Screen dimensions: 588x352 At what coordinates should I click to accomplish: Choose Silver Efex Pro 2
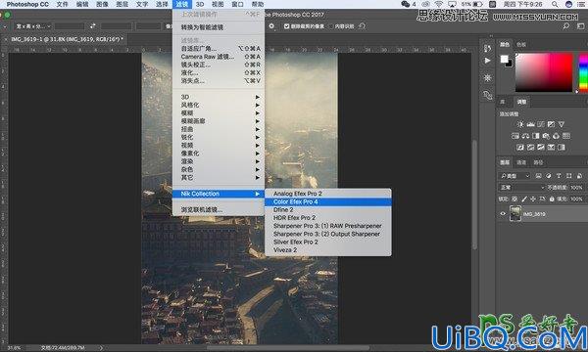(328, 242)
